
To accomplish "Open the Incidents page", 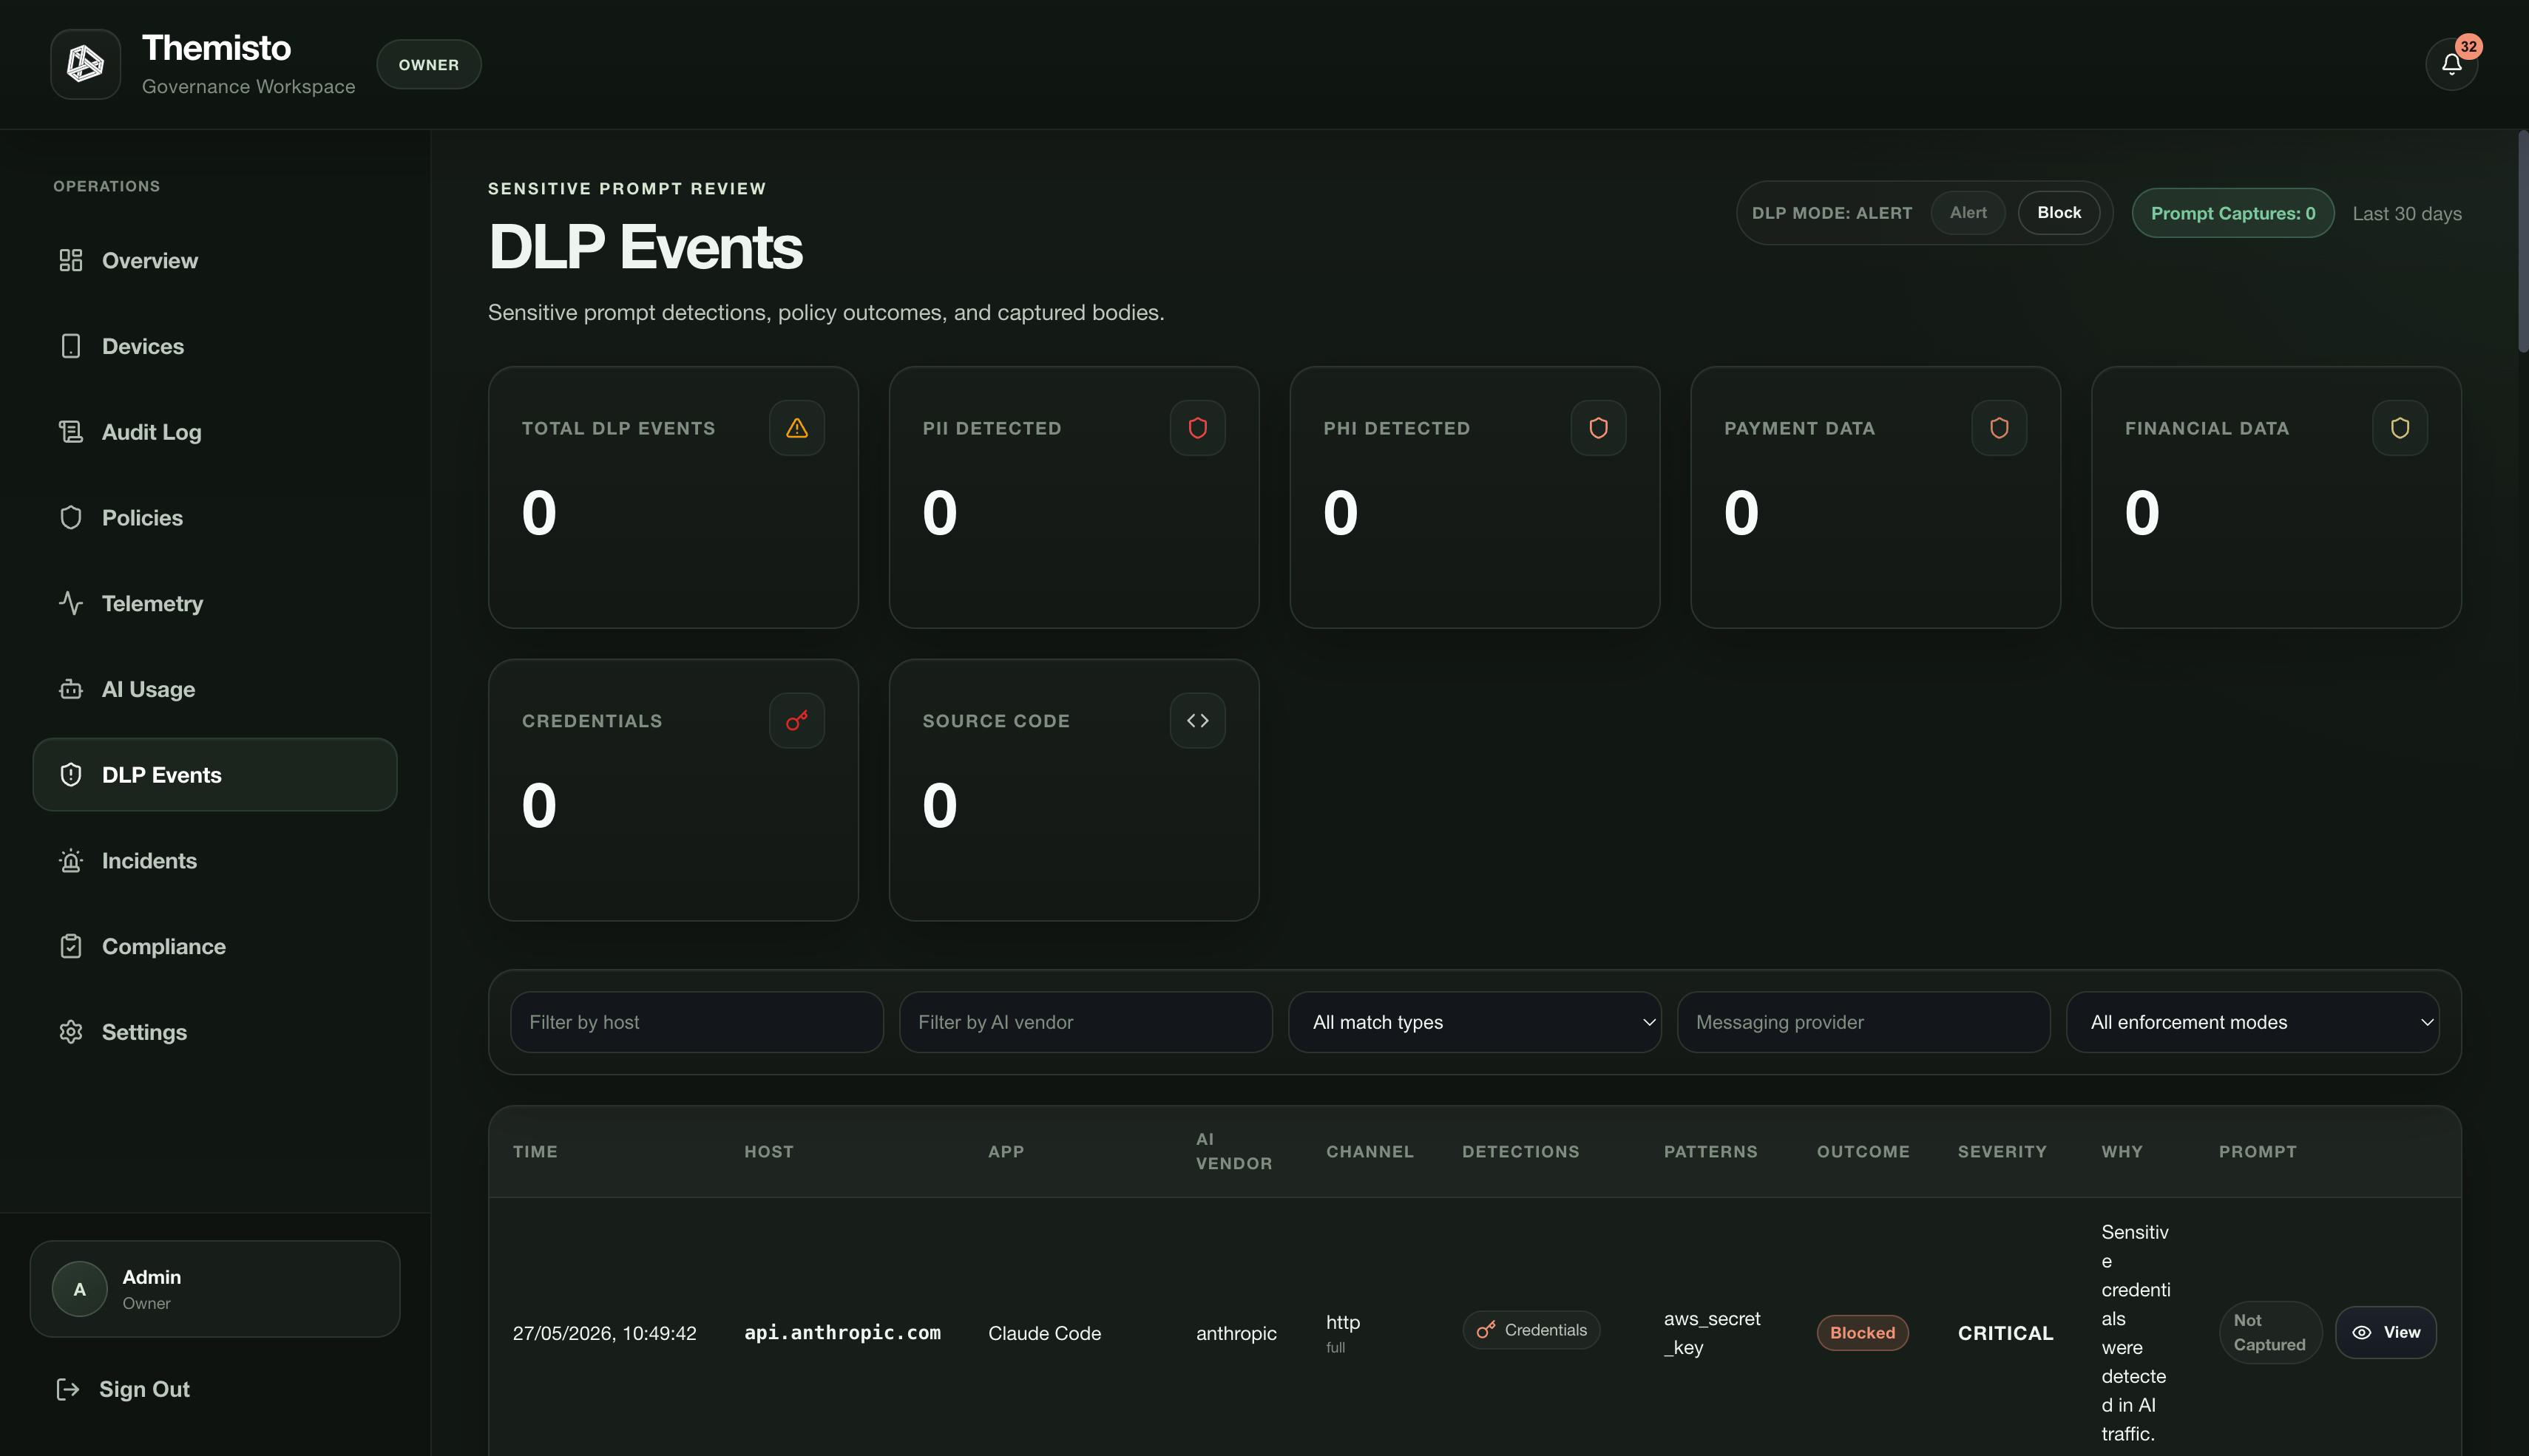I will click(x=215, y=860).
